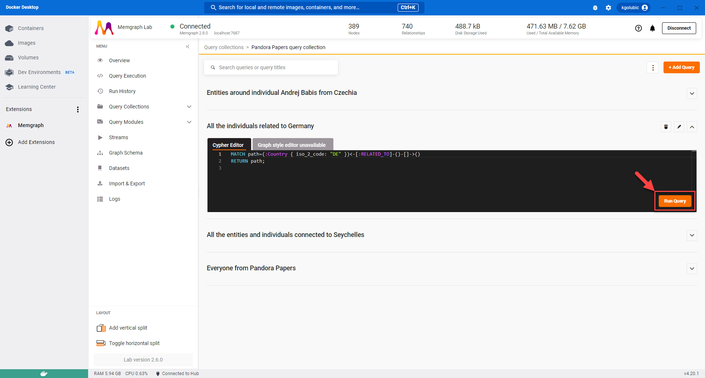Open the Import & Export section
This screenshot has height=378, width=705.
126,184
